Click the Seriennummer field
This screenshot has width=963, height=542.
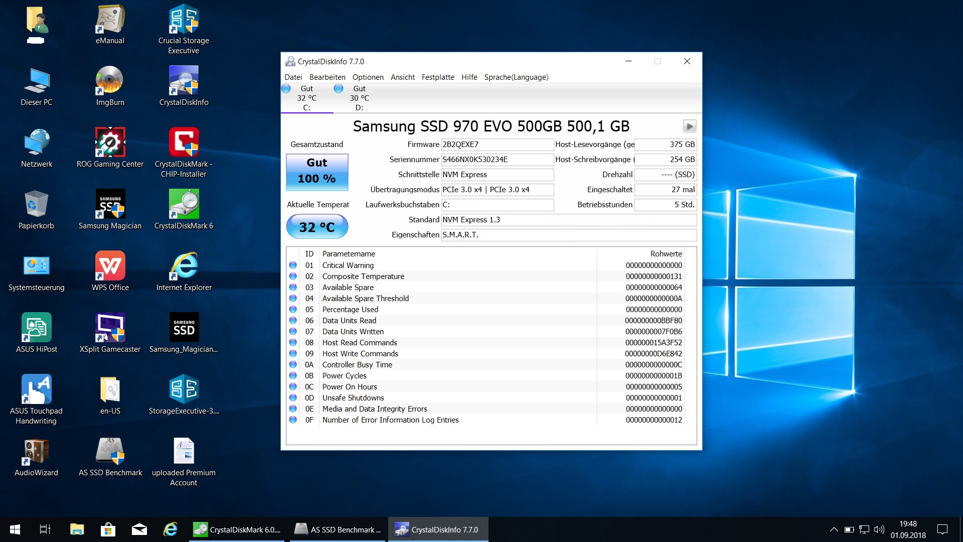coord(497,160)
